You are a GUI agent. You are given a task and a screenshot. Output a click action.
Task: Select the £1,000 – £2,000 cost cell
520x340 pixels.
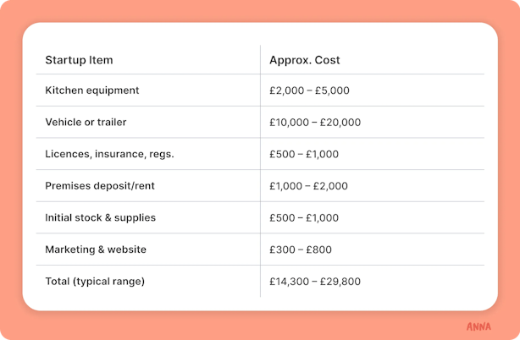(308, 186)
